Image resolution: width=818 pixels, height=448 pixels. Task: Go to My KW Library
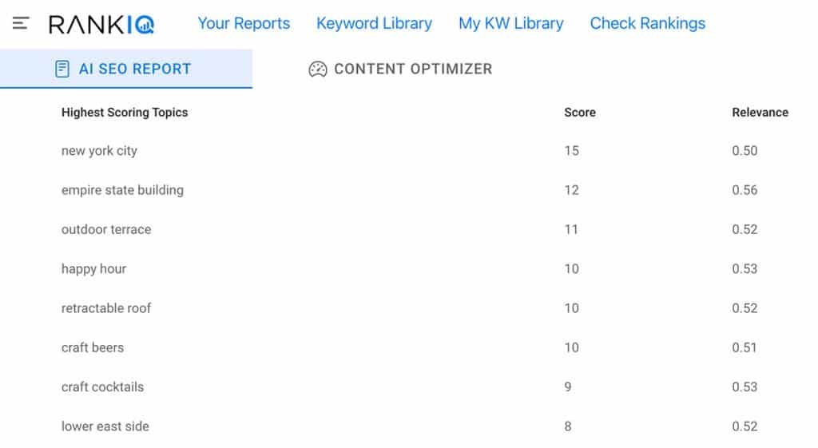click(x=511, y=23)
